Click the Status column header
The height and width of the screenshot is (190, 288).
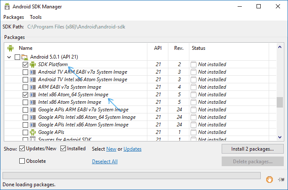tap(199, 48)
